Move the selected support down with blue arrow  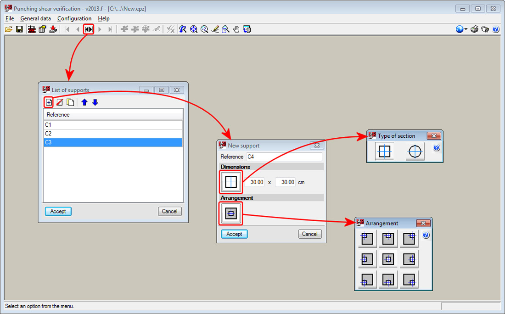pyautogui.click(x=95, y=102)
